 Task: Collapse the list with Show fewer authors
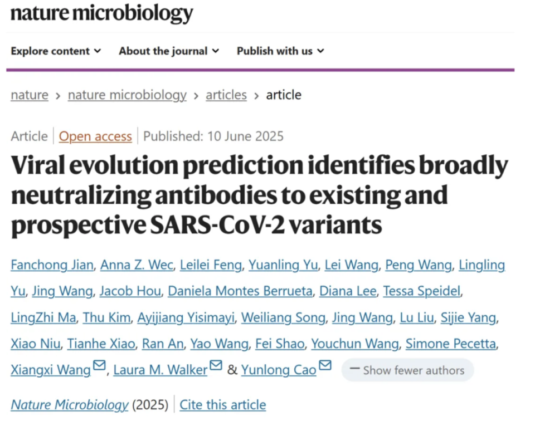coord(407,370)
